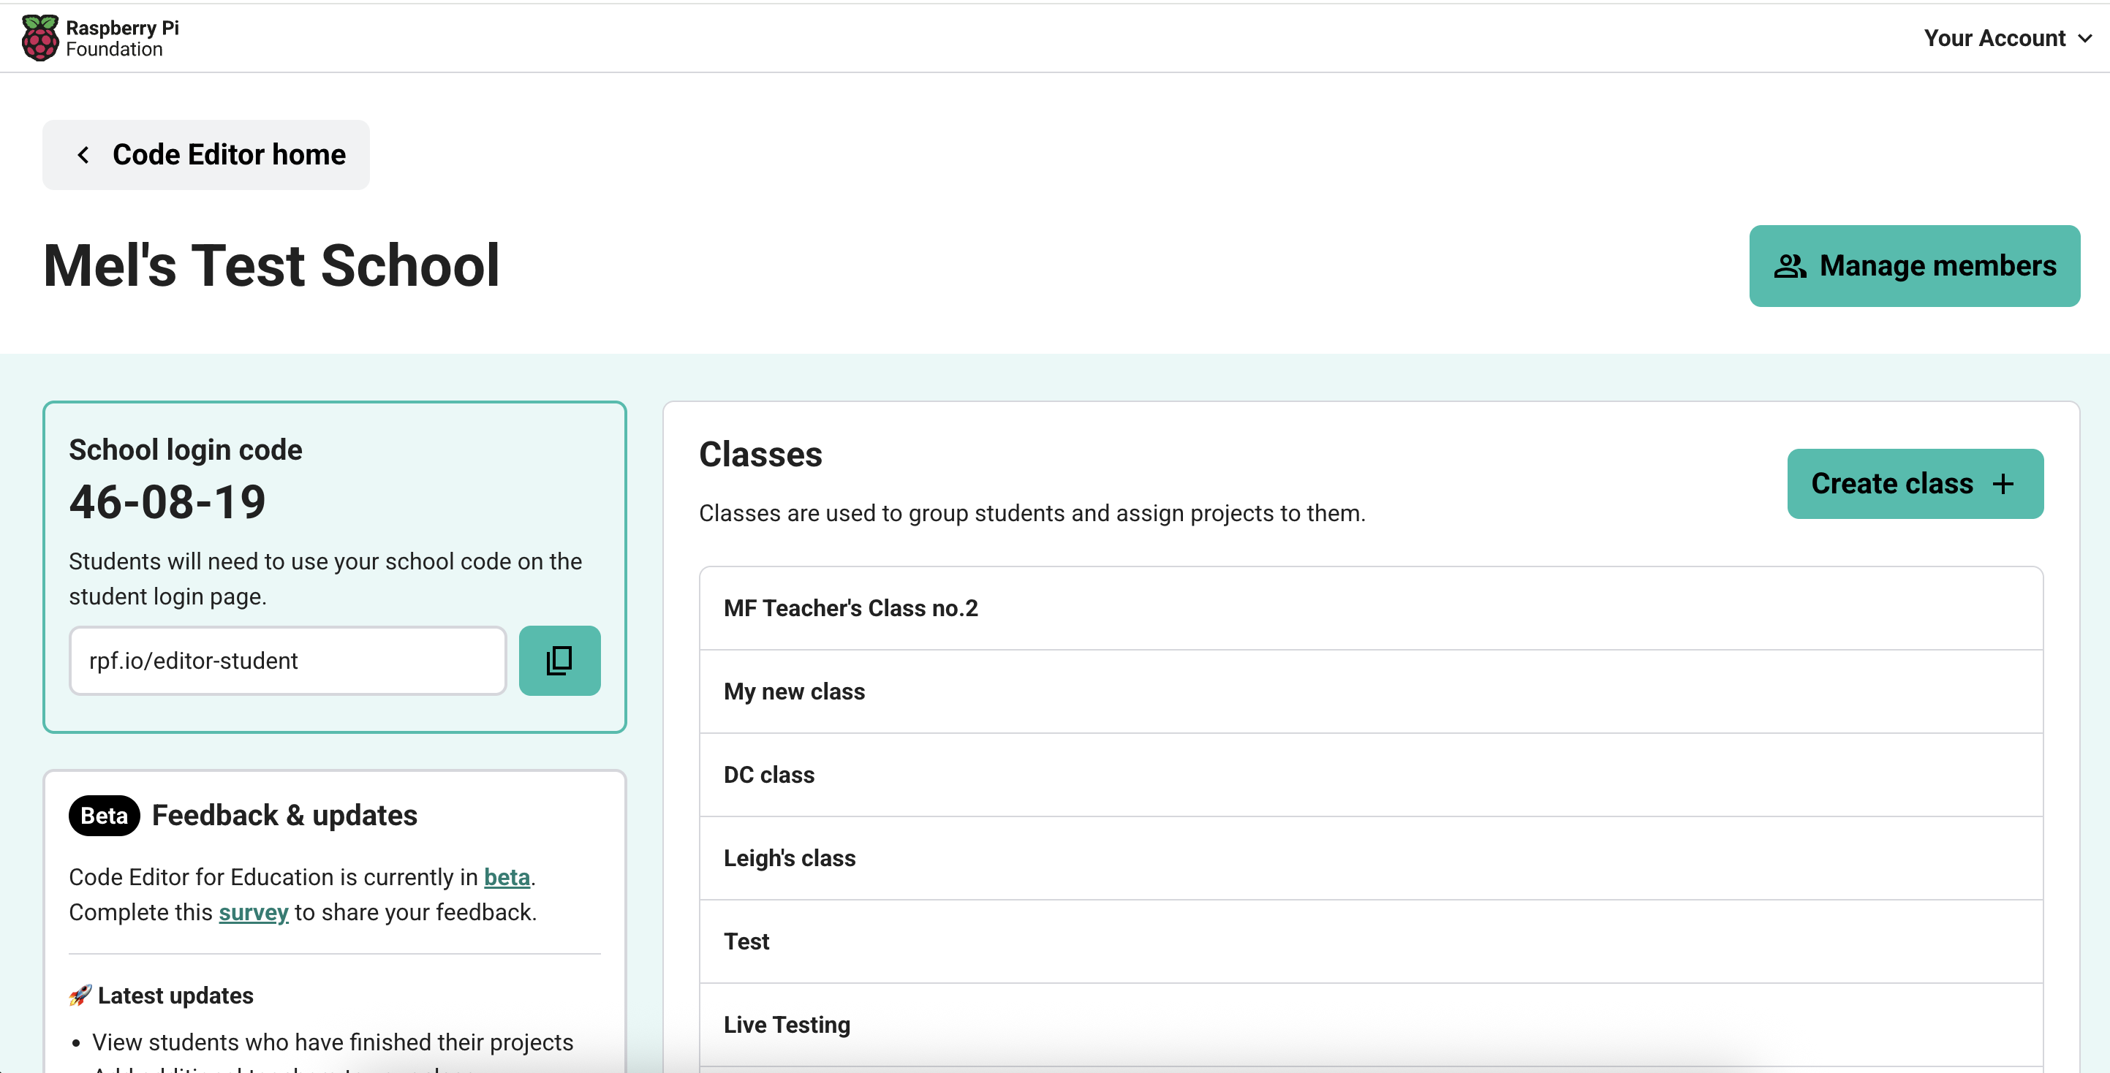Open the beta link
Viewport: 2110px width, 1073px height.
[x=507, y=876]
